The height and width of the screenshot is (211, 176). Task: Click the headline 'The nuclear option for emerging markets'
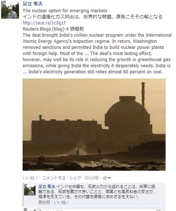pos(65,11)
